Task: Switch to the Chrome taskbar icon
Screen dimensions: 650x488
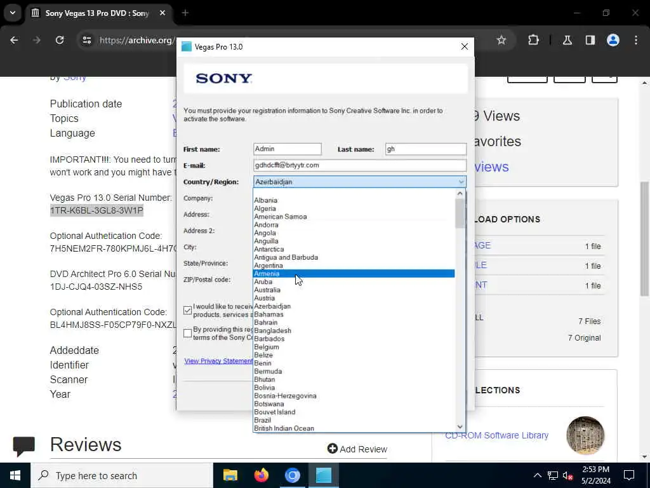Action: coord(292,475)
